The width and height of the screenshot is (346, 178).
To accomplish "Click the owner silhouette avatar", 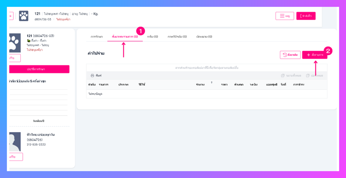I will point(15,142).
